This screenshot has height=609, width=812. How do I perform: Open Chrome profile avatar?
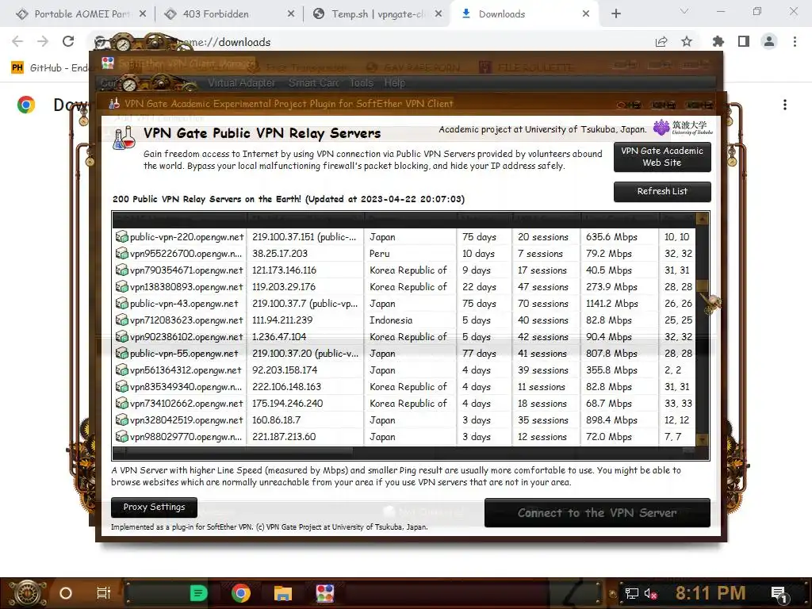point(769,41)
